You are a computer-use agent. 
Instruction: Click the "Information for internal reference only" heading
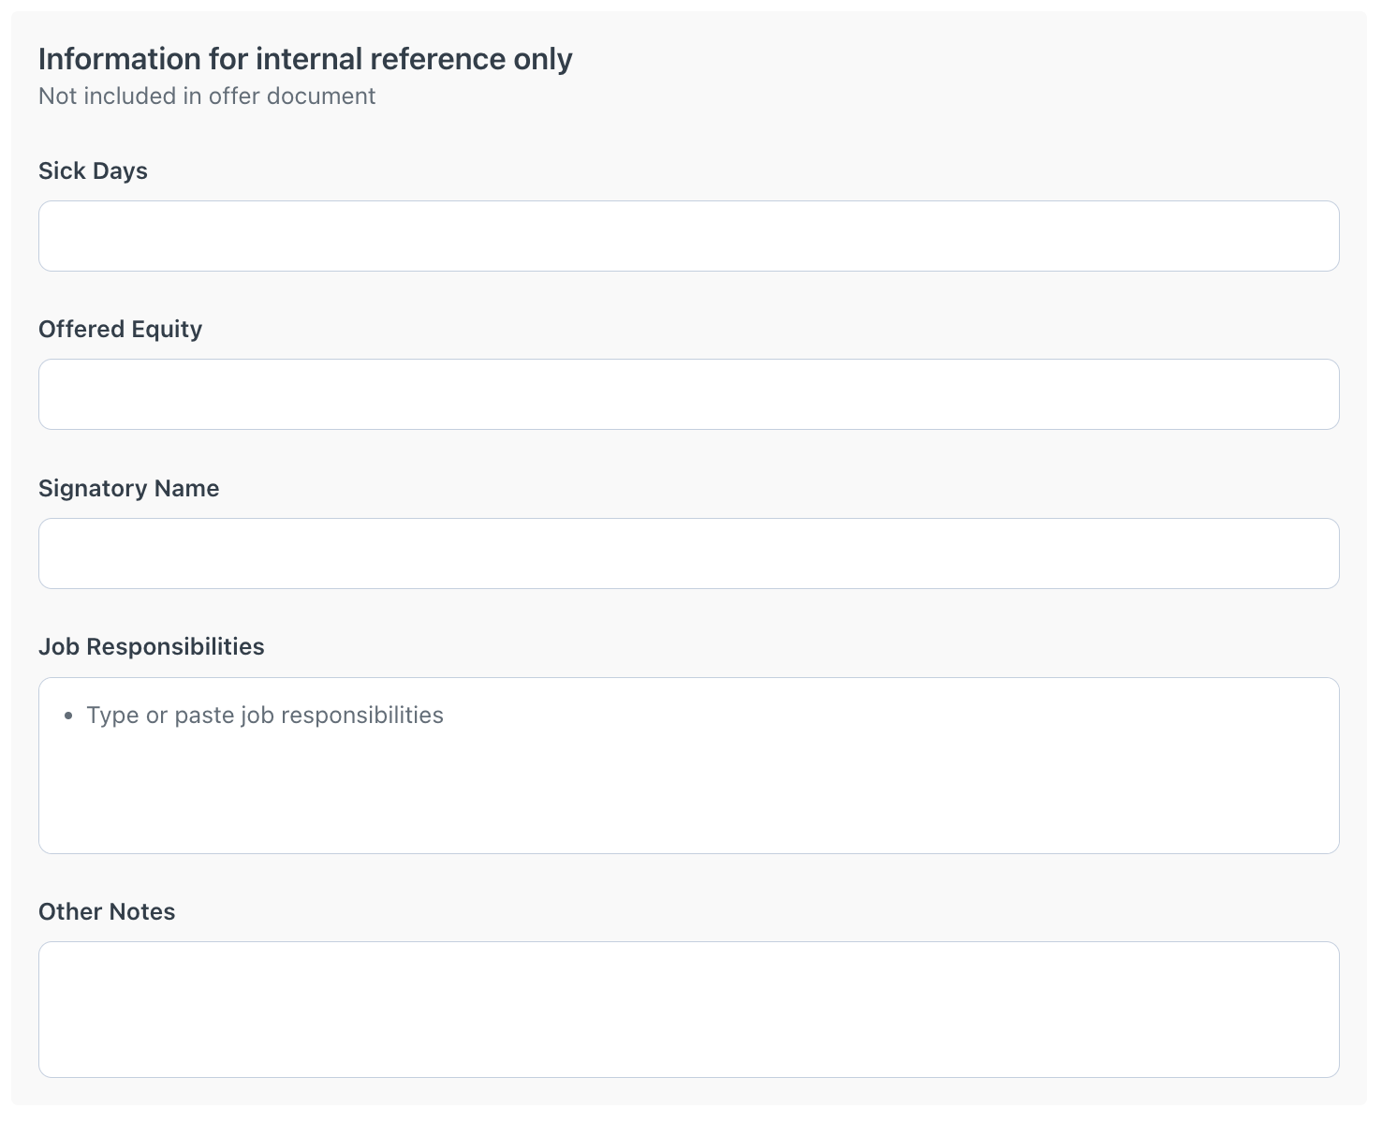[x=305, y=59]
